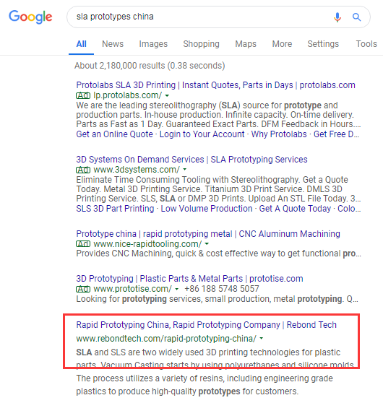Screen dimensions: 383x403
Task: Open the Prototype china rapid prototyping metal ad
Action: (208, 234)
